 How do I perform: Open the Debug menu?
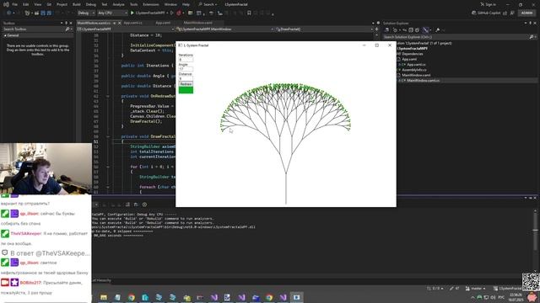pos(91,4)
